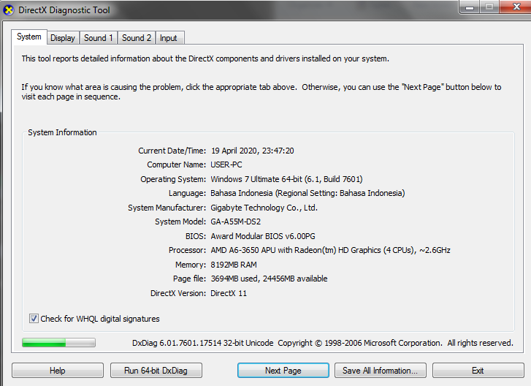Open the Sound 1 tab
The width and height of the screenshot is (531, 386).
[x=99, y=38]
